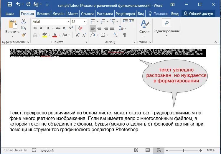Open the Шрифт dialog launcher

(x=86, y=42)
